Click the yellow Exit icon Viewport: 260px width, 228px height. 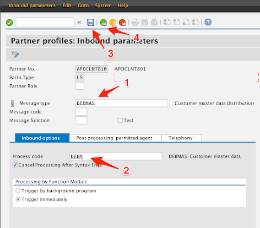point(113,23)
